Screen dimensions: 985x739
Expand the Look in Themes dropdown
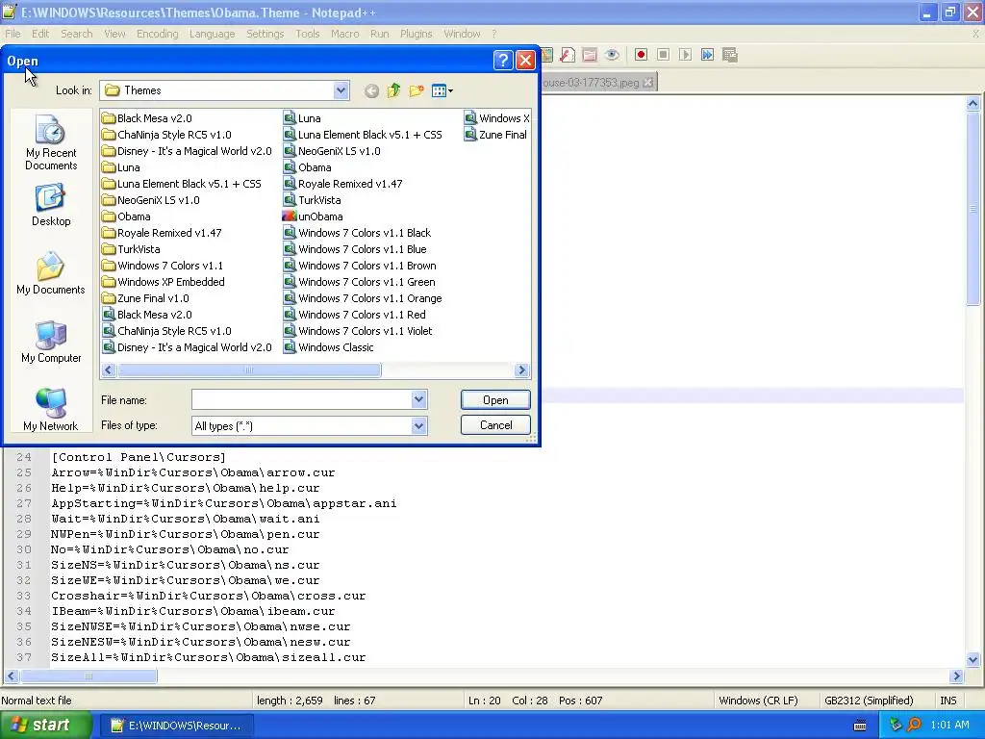point(341,90)
